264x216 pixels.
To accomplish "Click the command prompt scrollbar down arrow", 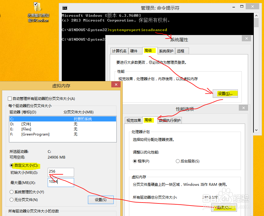I will pyautogui.click(x=256, y=130).
